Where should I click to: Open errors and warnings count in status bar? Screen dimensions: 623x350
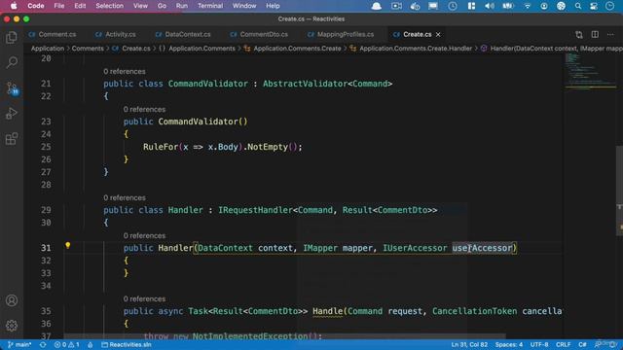pos(67,345)
